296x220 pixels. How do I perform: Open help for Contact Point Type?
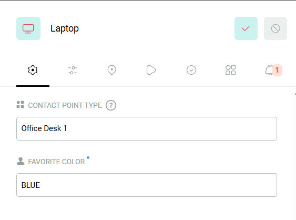[x=111, y=105]
